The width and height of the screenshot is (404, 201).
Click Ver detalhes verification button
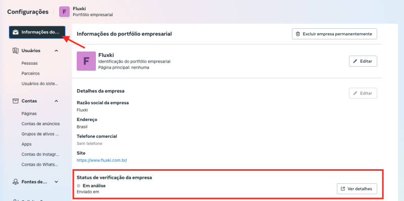pyautogui.click(x=357, y=189)
